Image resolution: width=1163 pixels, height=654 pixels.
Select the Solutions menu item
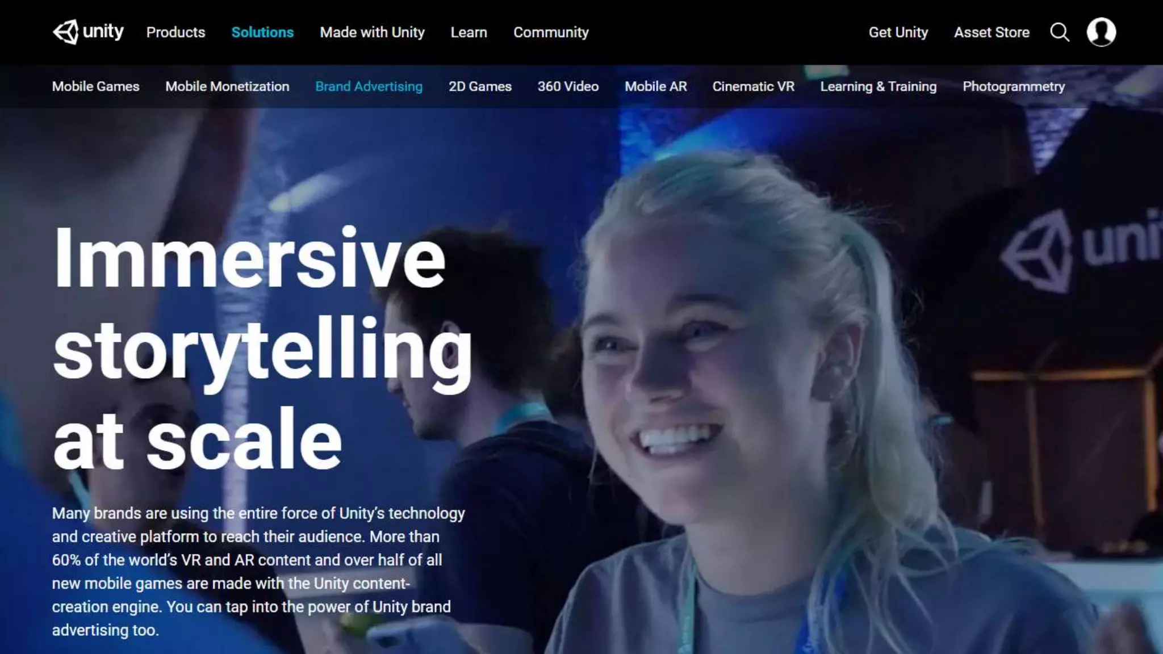point(262,32)
